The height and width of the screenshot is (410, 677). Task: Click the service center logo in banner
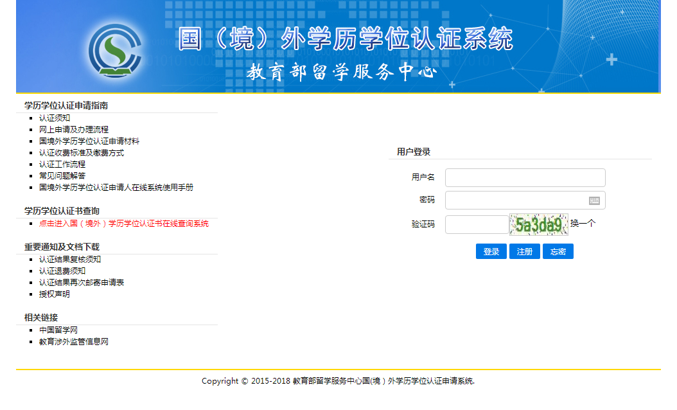coord(115,51)
